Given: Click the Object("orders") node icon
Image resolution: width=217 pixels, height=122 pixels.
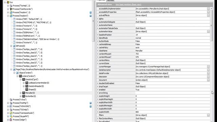Looking at the screenshot, I should coord(17,73).
